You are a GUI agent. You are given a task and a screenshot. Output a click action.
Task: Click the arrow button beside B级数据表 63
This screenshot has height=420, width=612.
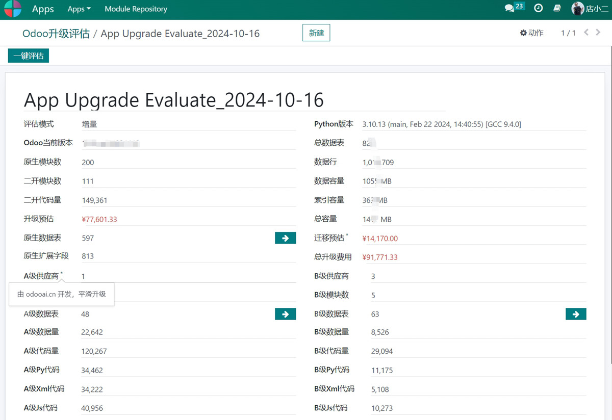(x=576, y=314)
